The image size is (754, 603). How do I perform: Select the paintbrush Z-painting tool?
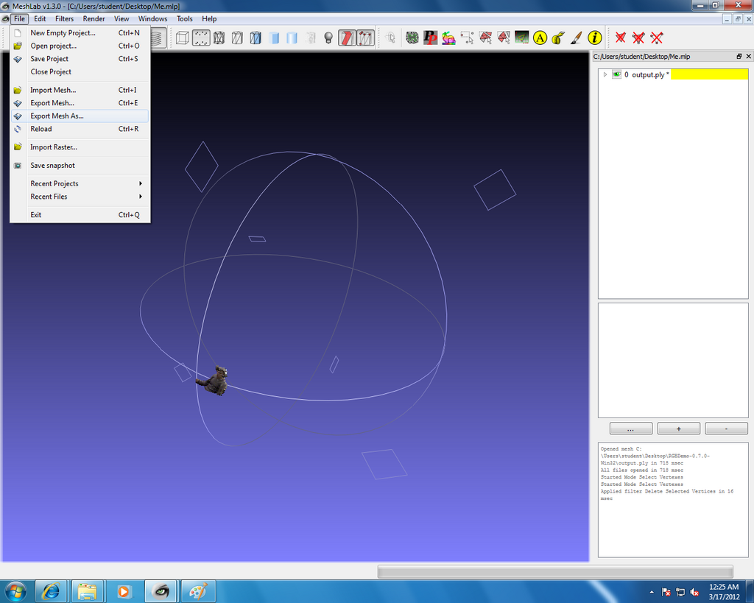577,38
